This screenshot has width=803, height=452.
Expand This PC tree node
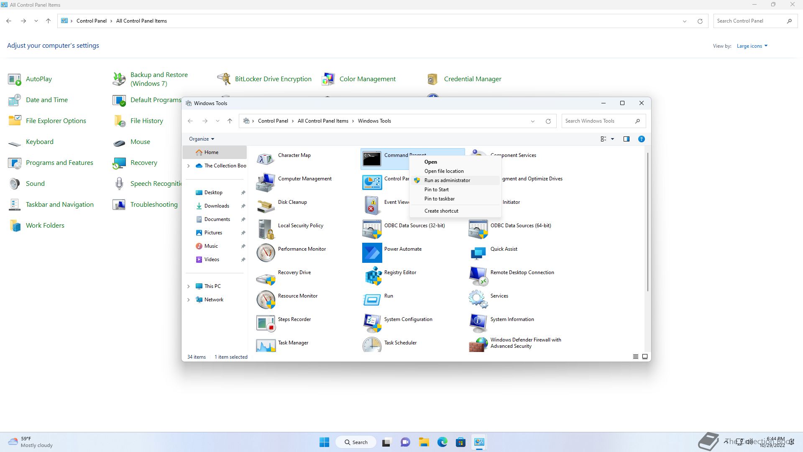click(188, 286)
